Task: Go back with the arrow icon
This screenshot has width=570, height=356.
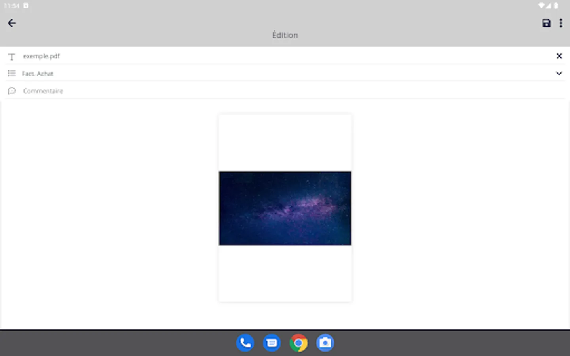Action: (12, 23)
